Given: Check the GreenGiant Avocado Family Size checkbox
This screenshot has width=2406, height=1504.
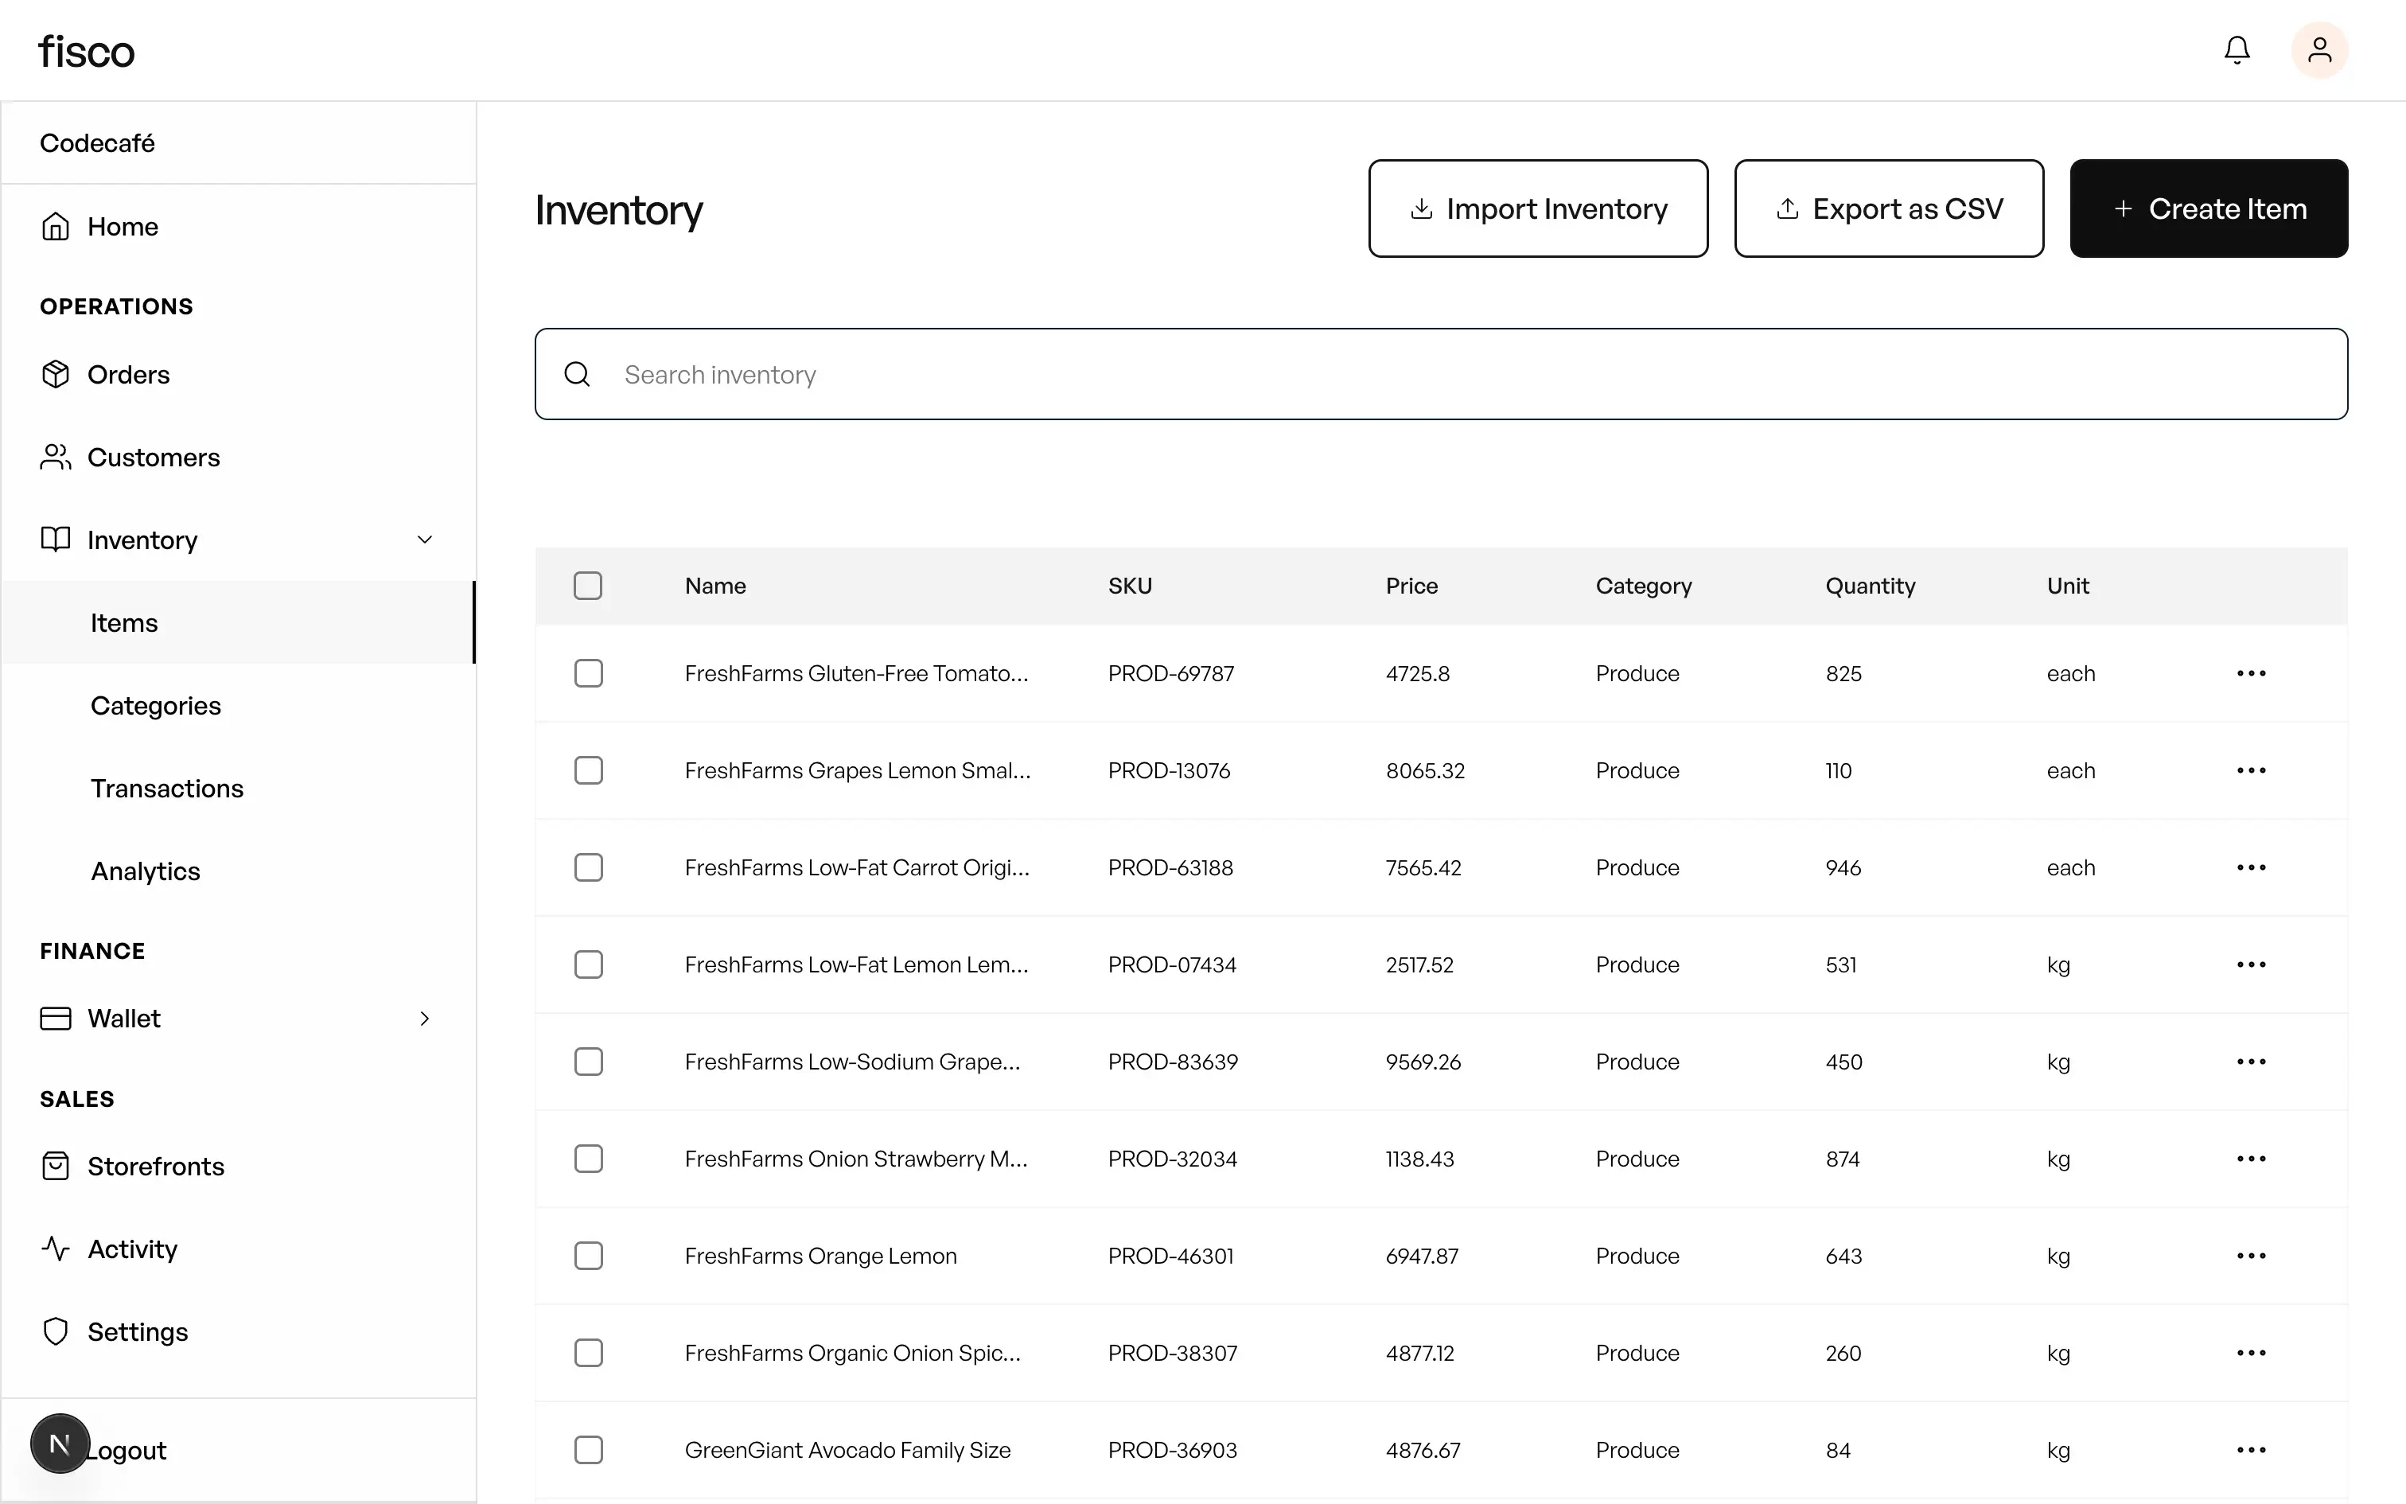Looking at the screenshot, I should click(588, 1449).
